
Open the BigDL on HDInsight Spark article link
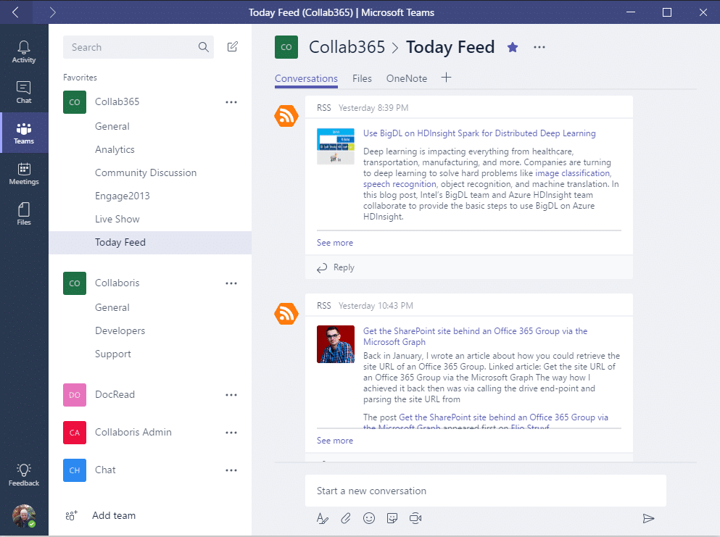click(x=479, y=133)
